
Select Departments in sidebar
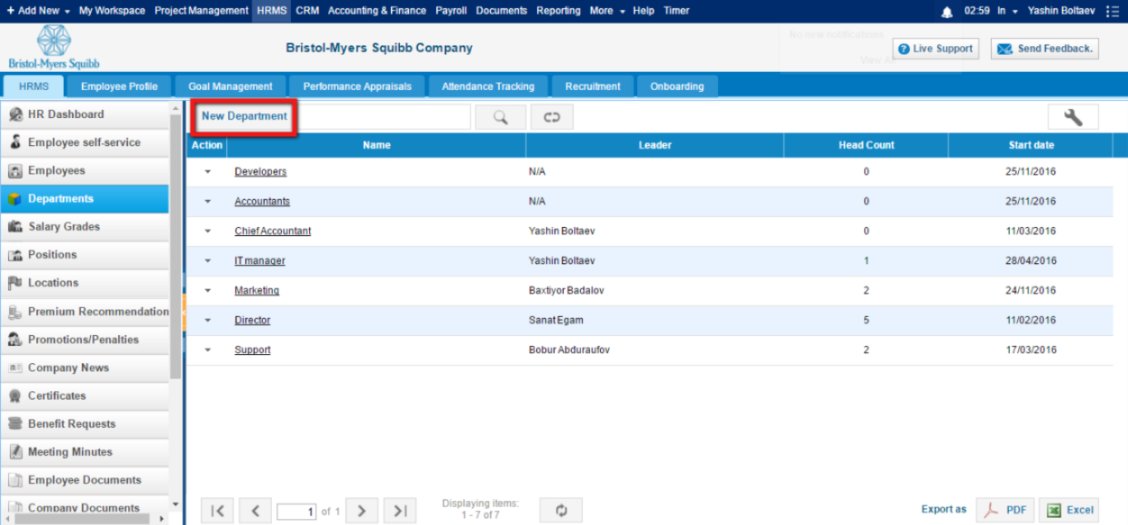pyautogui.click(x=85, y=199)
